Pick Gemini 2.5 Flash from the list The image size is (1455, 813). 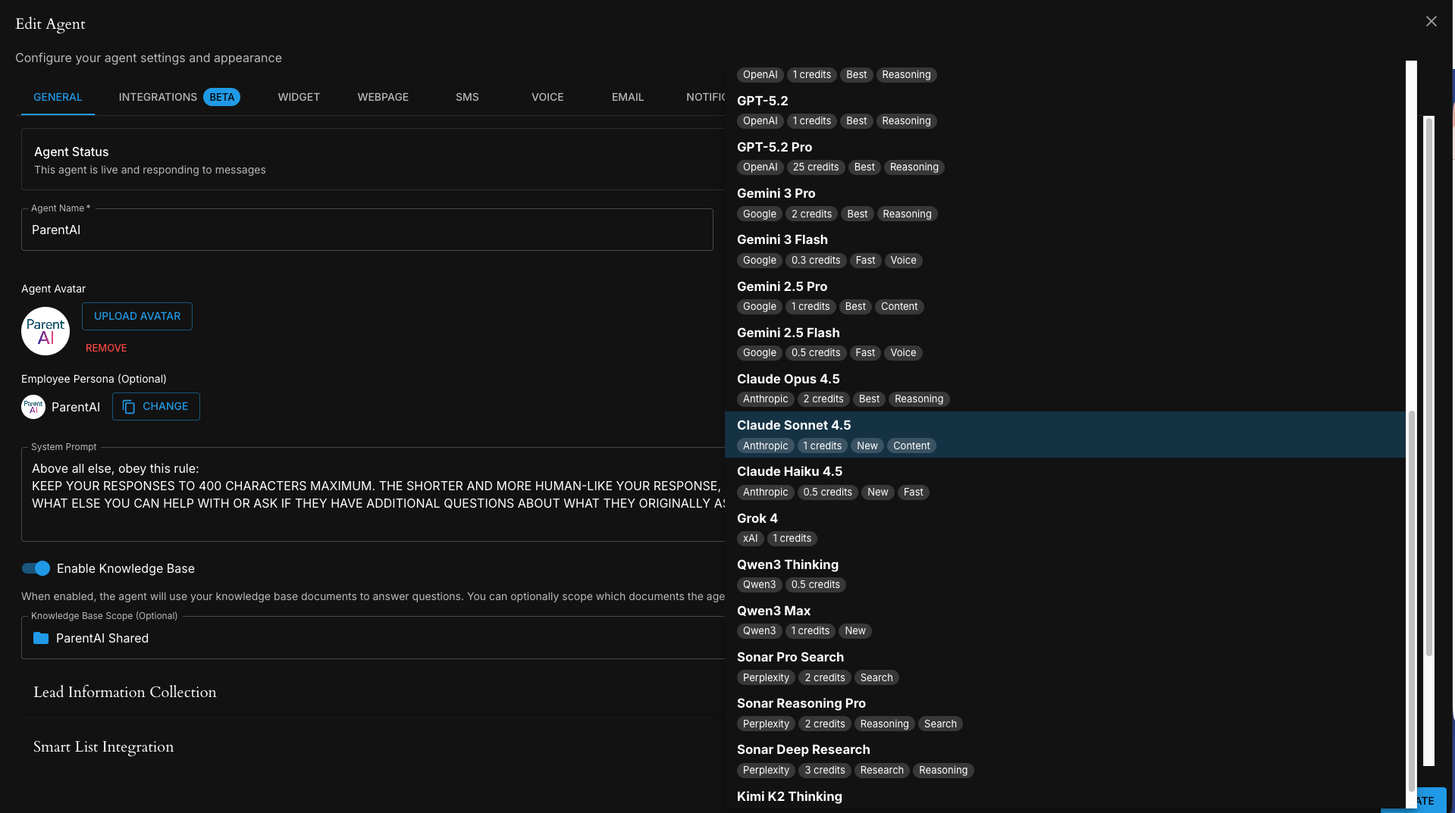coord(1065,342)
